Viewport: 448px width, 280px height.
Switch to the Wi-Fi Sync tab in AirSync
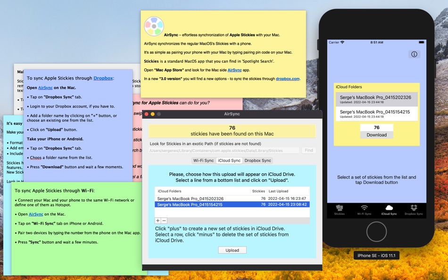pyautogui.click(x=203, y=161)
